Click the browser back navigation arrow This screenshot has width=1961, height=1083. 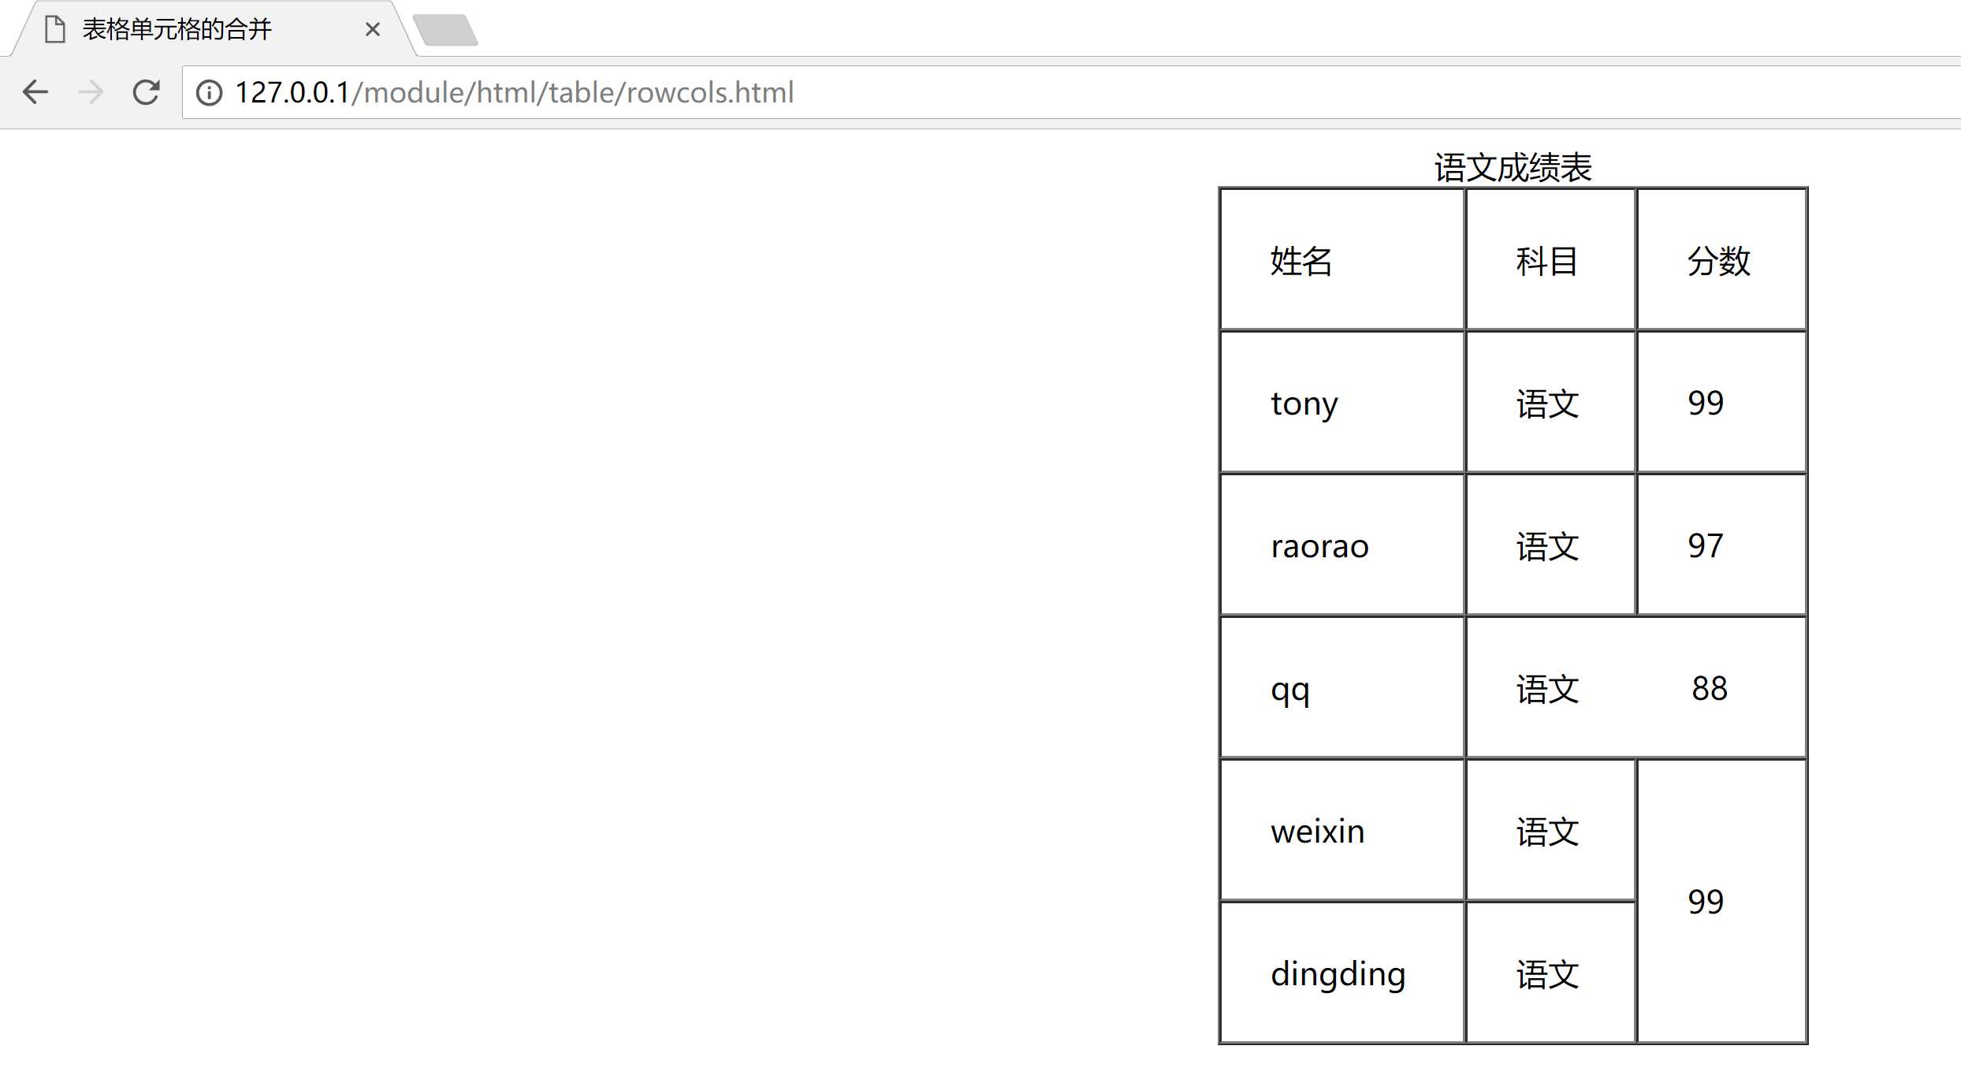click(36, 92)
